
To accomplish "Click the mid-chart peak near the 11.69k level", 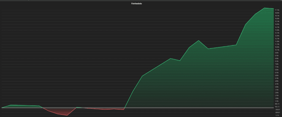I will tap(199, 40).
